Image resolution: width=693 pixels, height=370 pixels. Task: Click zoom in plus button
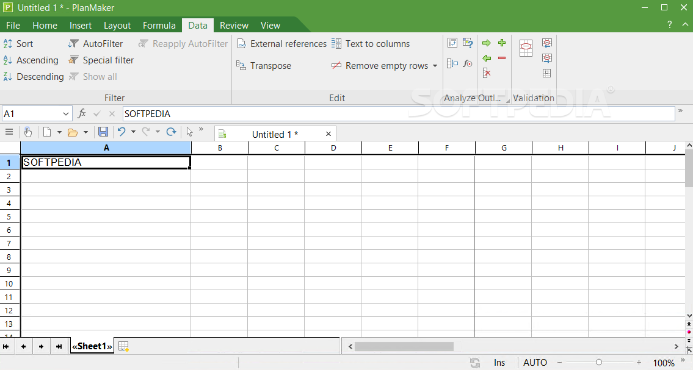[x=639, y=363]
